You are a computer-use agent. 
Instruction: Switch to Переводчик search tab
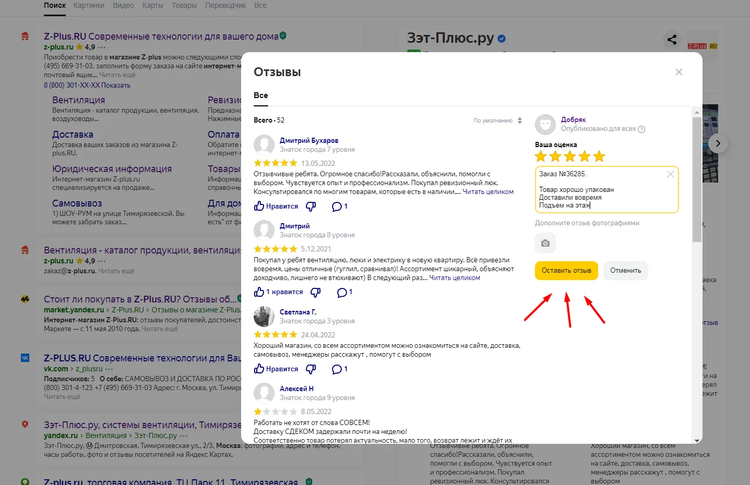[x=225, y=5]
